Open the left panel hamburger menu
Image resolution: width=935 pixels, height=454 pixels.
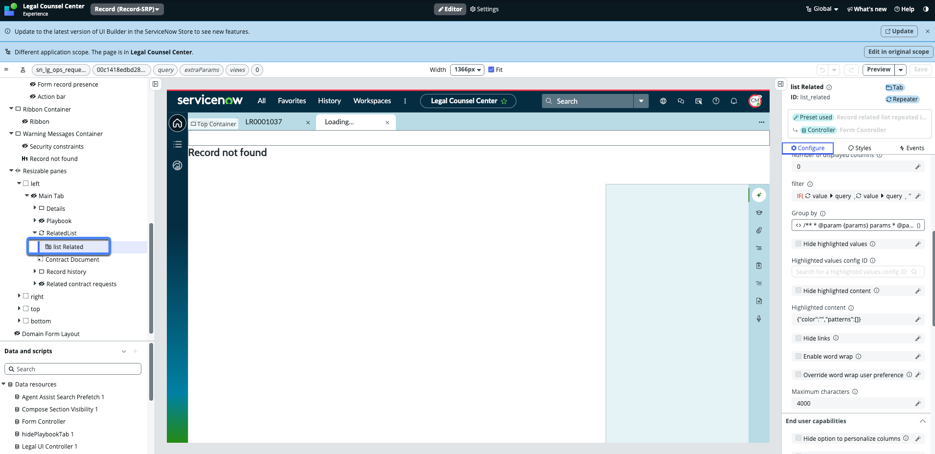[x=6, y=69]
